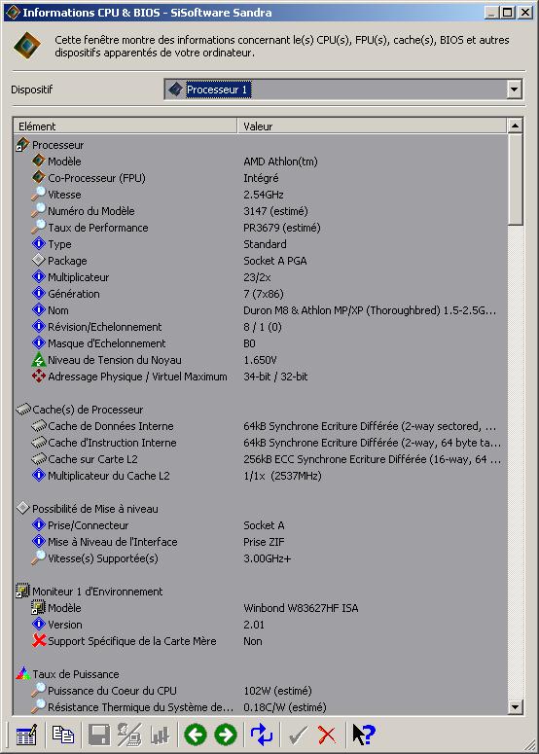Click the green forward arrow button
Image resolution: width=539 pixels, height=754 pixels.
(x=226, y=735)
